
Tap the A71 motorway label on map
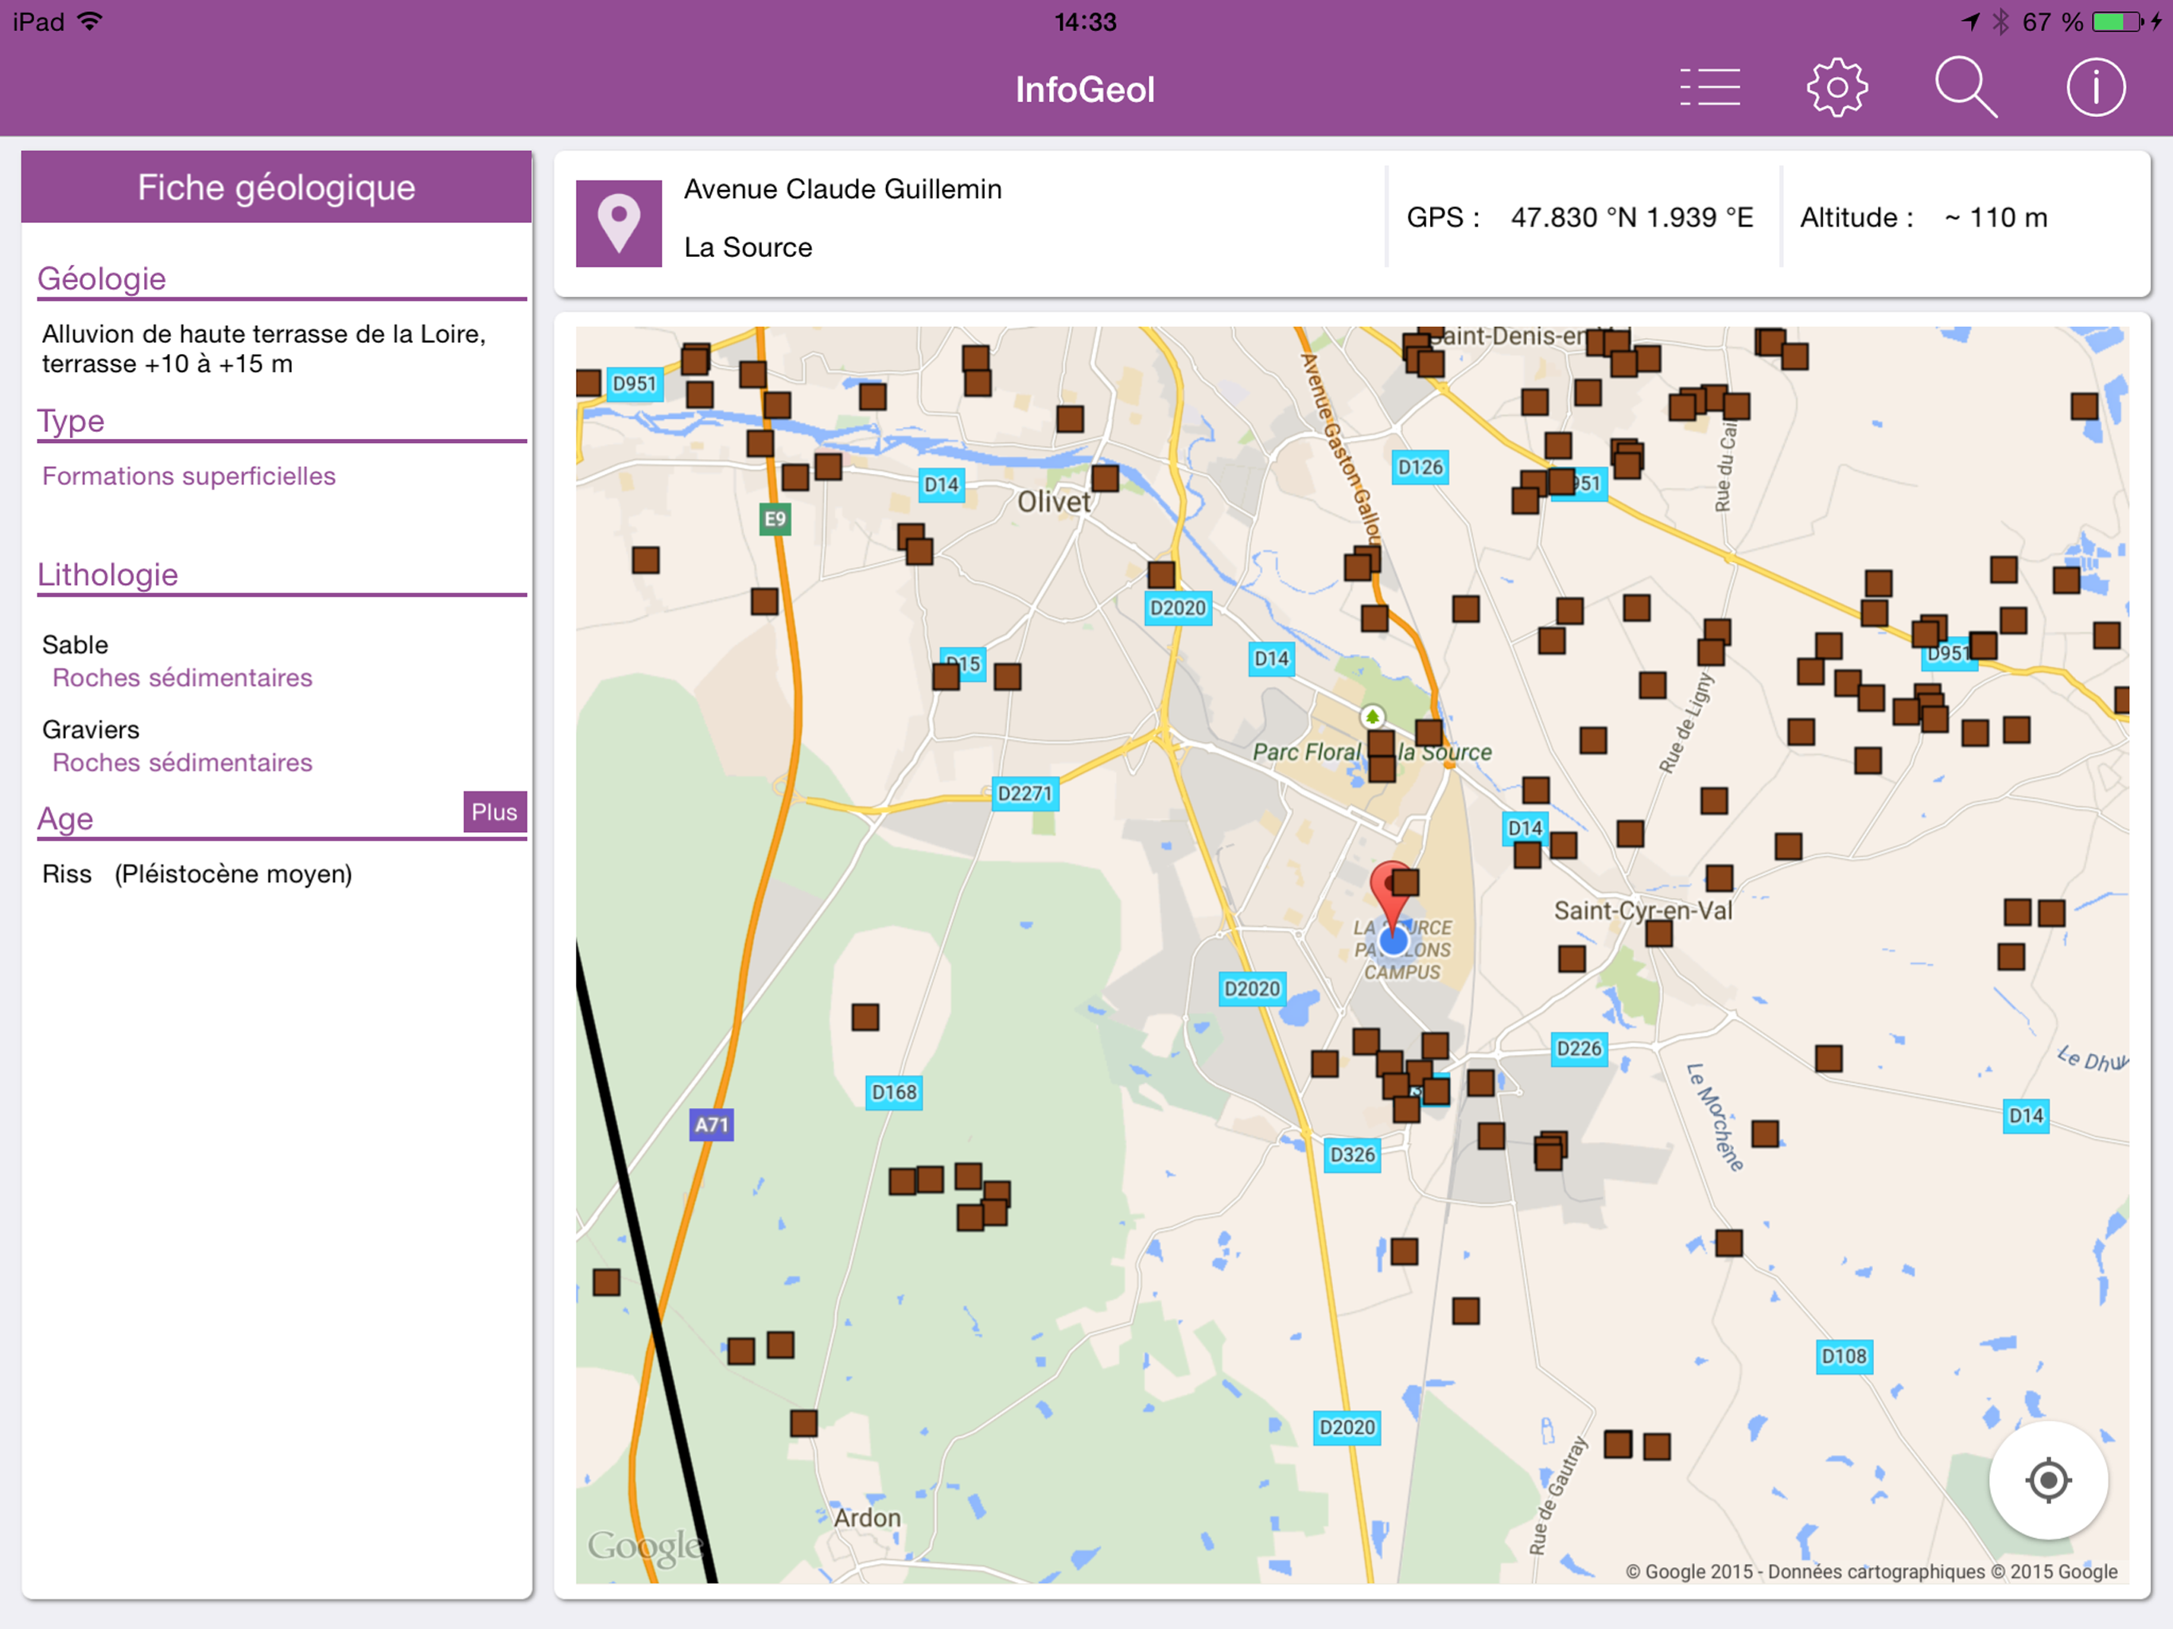tap(711, 1125)
